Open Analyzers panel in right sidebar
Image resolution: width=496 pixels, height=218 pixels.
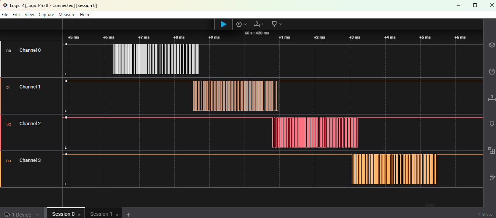(x=492, y=72)
